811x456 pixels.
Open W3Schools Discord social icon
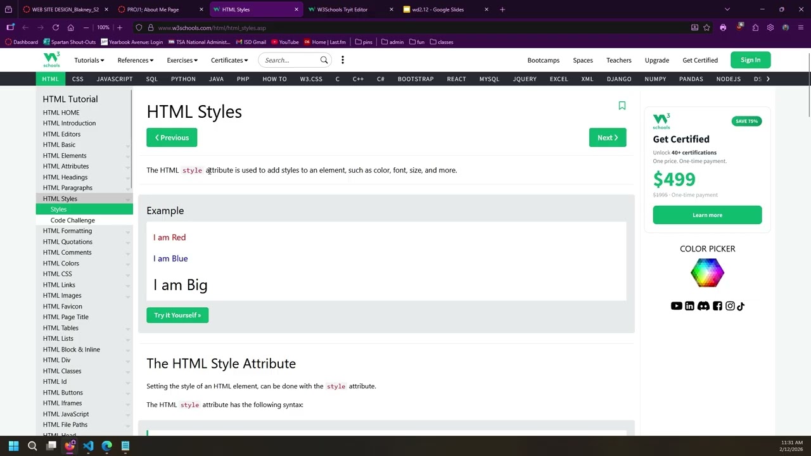pyautogui.click(x=703, y=306)
